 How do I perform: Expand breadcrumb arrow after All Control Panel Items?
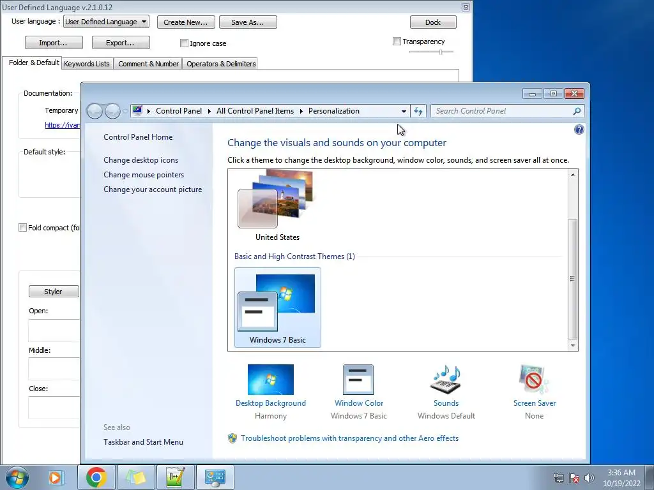coord(301,111)
